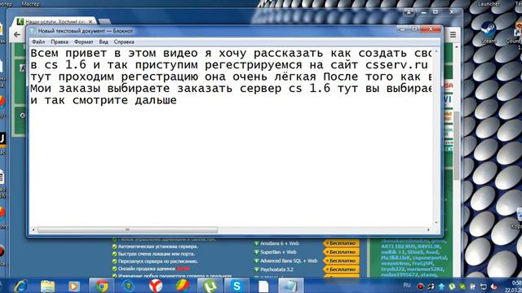The height and width of the screenshot is (293, 522).
Task: Click the Chrome page vertical scrollbar
Action: pyautogui.click(x=457, y=146)
